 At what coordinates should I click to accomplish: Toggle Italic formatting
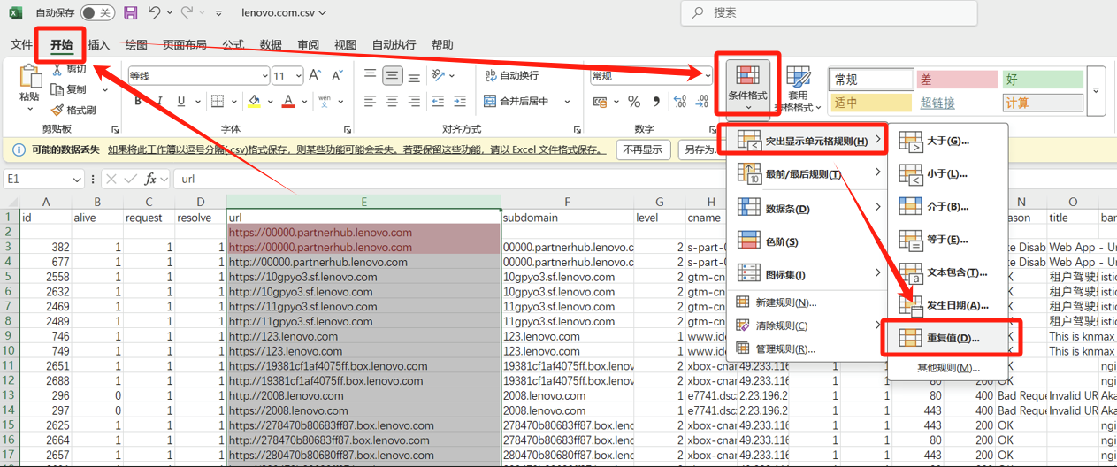[x=159, y=101]
